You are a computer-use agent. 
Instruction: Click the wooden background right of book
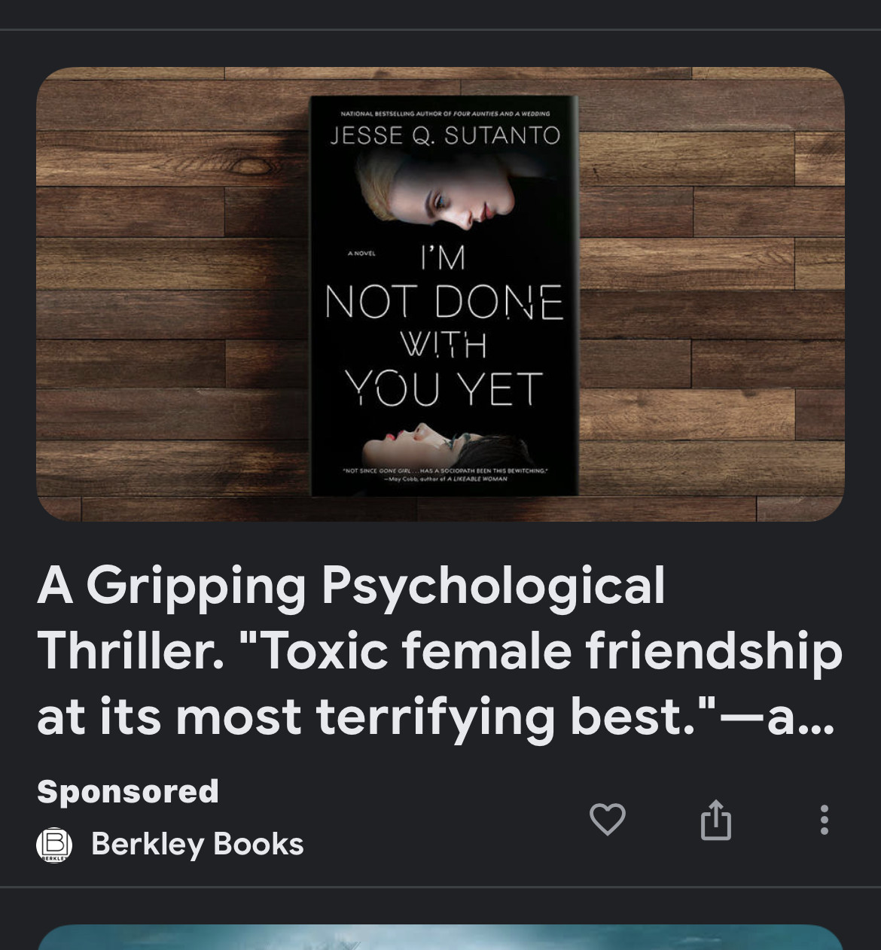pyautogui.click(x=712, y=295)
